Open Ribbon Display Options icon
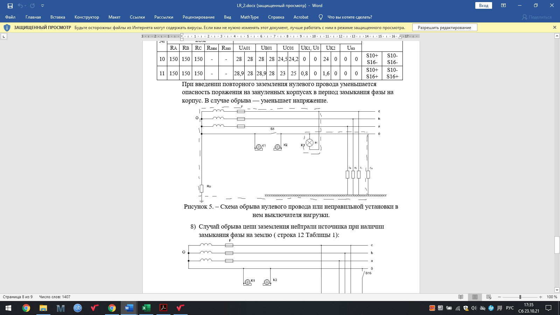560x315 pixels. [x=504, y=6]
